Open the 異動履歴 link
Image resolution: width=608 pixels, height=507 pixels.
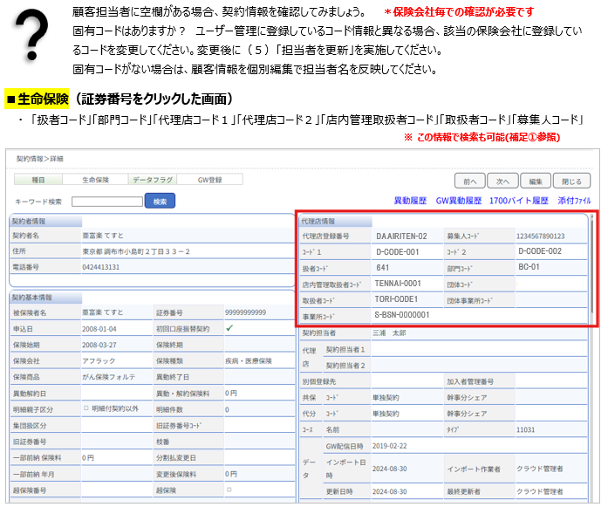pyautogui.click(x=410, y=201)
